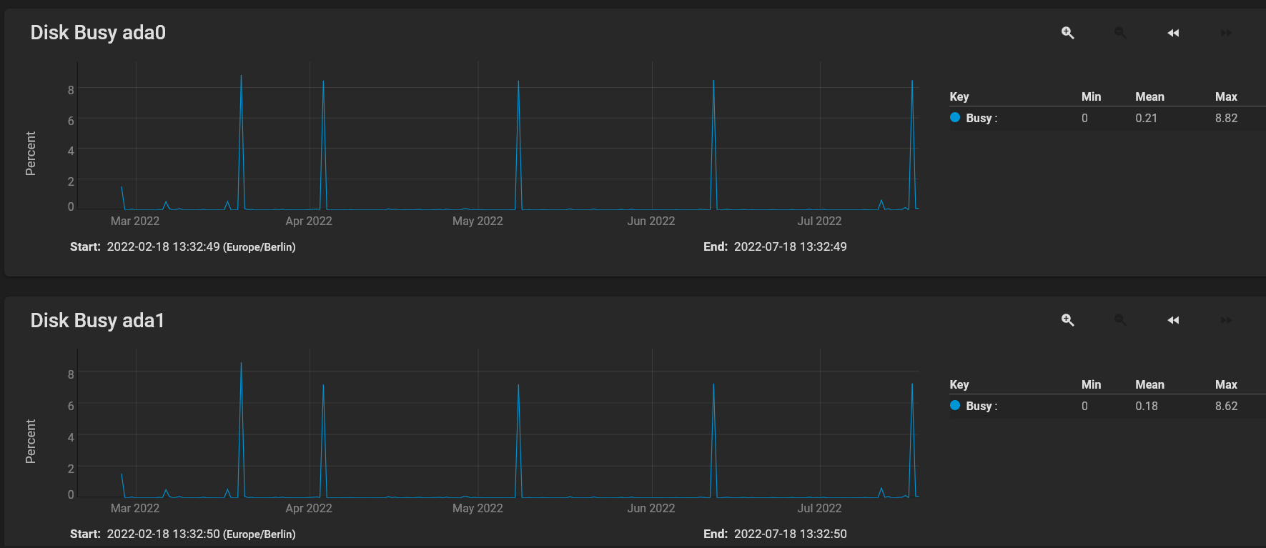This screenshot has height=548, width=1266.
Task: Step back in time on ada0 chart
Action: tap(1173, 33)
